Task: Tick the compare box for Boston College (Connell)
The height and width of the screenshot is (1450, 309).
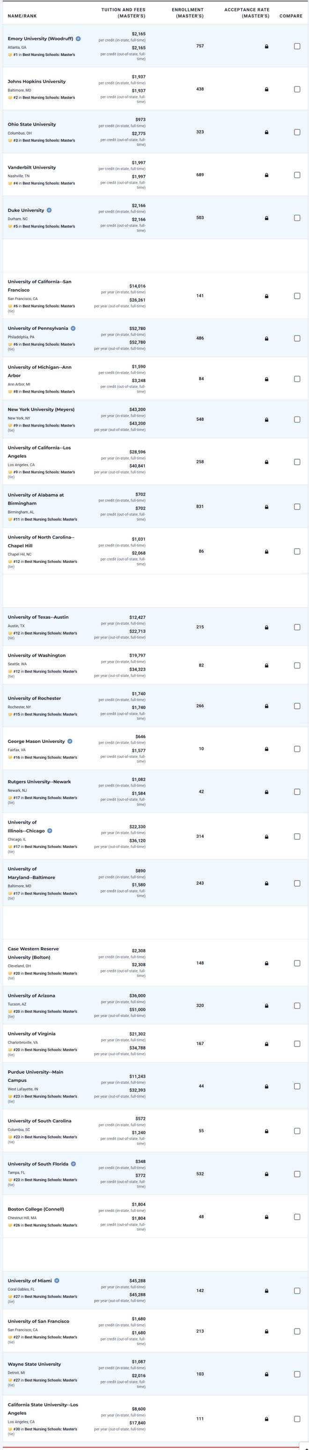Action: pos(297,1217)
